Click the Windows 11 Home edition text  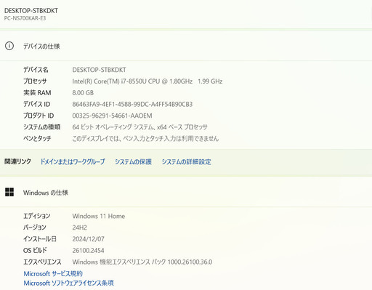99,216
